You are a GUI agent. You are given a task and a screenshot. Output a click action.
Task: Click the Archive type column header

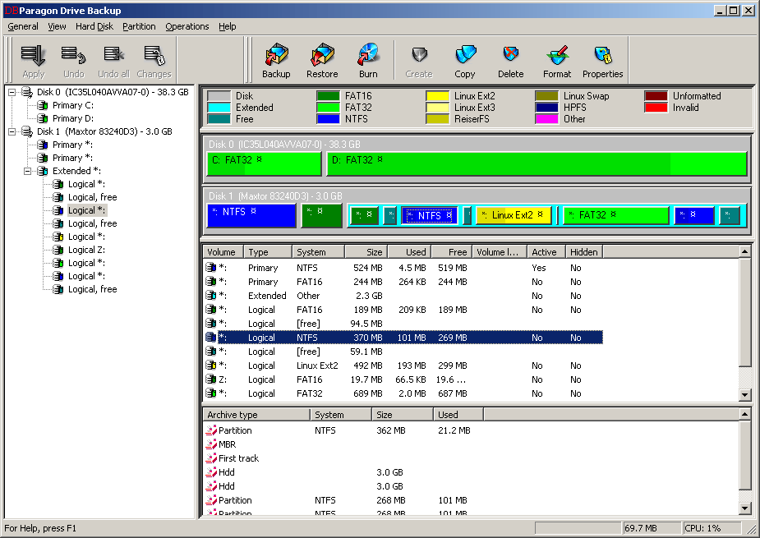tap(255, 415)
